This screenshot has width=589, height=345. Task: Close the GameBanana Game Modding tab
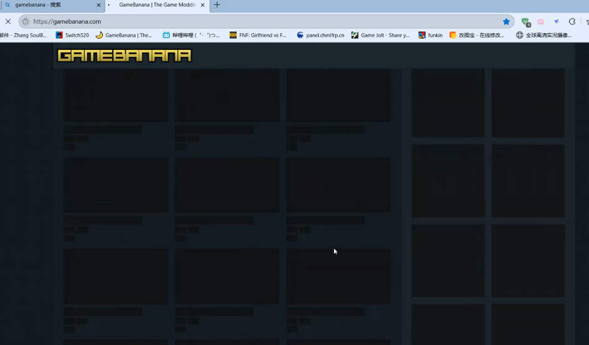202,5
